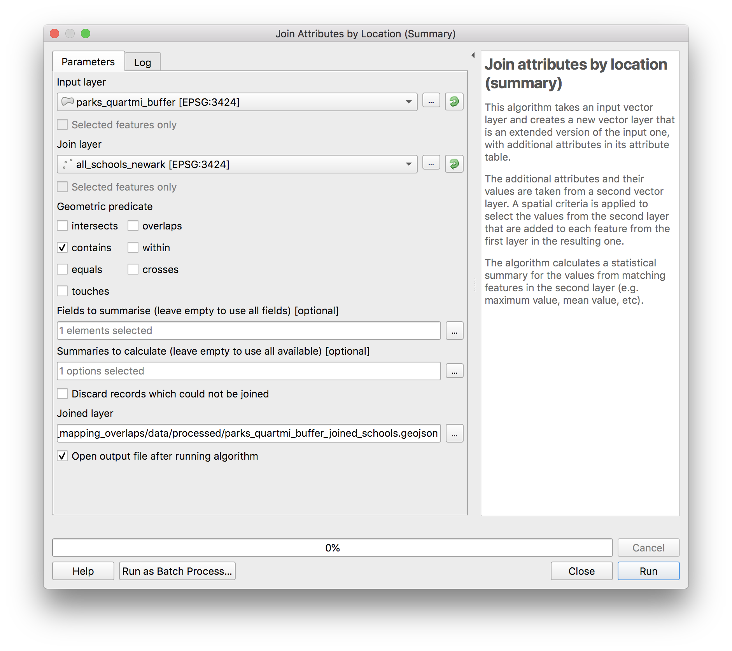Open Joined layer output file browser
Image resolution: width=732 pixels, height=651 pixels.
(x=454, y=434)
